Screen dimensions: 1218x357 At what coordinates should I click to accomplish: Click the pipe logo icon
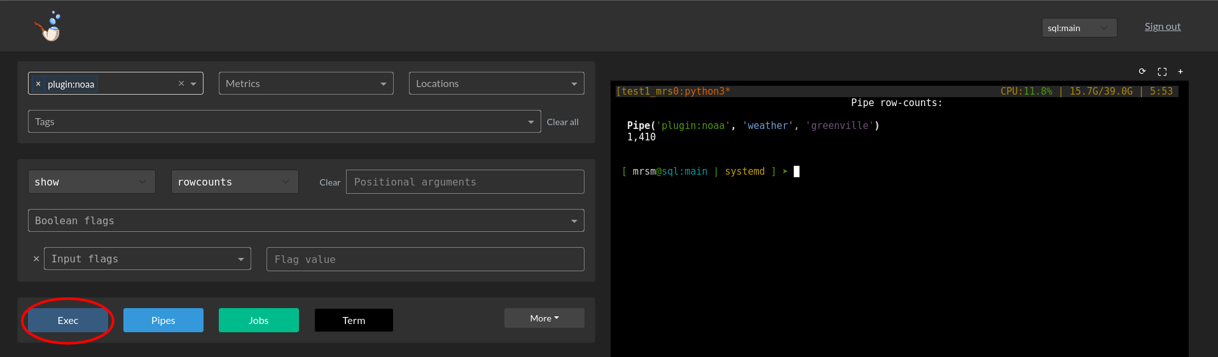(x=49, y=27)
